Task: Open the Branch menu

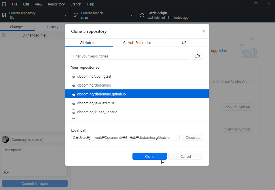Action: coord(76,4)
